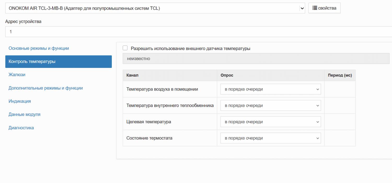The image size is (392, 183).
Task: Expand polling dropdown for Температура воздуха в помещении
Action: [270, 89]
